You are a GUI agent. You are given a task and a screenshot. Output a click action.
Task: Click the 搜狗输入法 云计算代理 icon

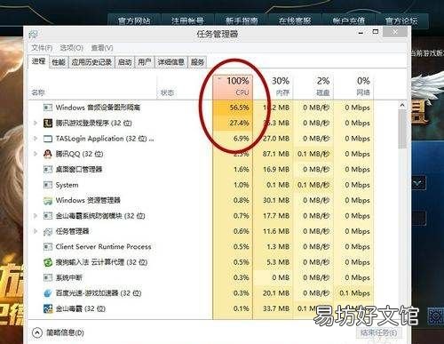coord(48,262)
